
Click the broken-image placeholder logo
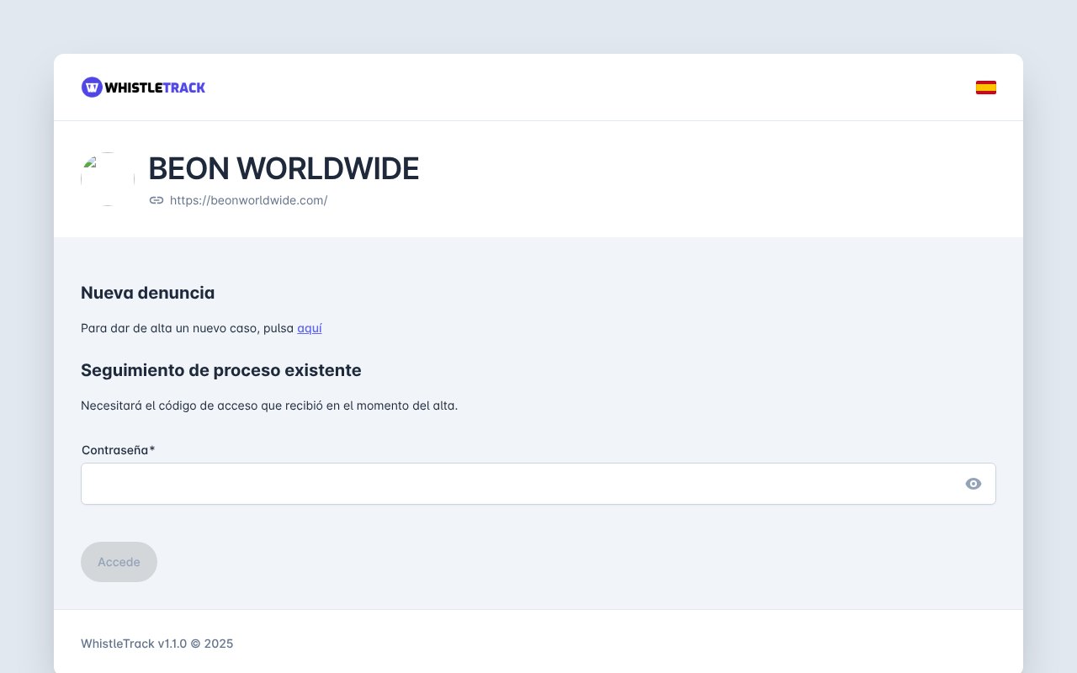coord(108,178)
